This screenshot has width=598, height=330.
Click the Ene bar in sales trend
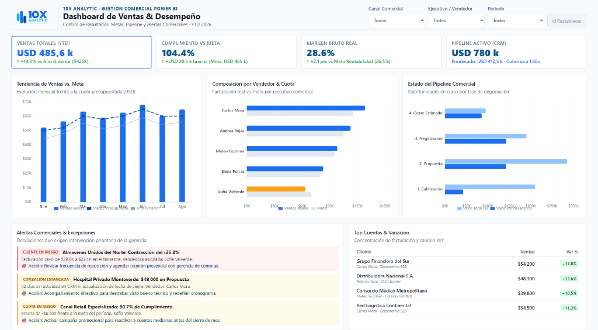(43, 165)
